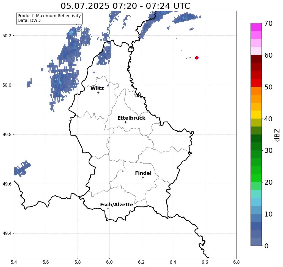Click the longitude tick label 6.2
Image resolution: width=283 pixels, height=267 pixels.
point(141,262)
